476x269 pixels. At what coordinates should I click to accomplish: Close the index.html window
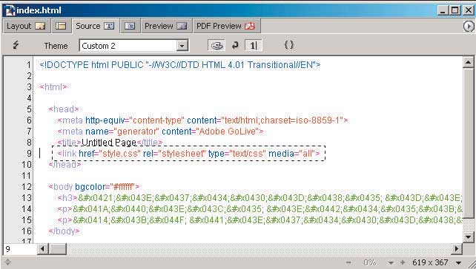pyautogui.click(x=469, y=10)
